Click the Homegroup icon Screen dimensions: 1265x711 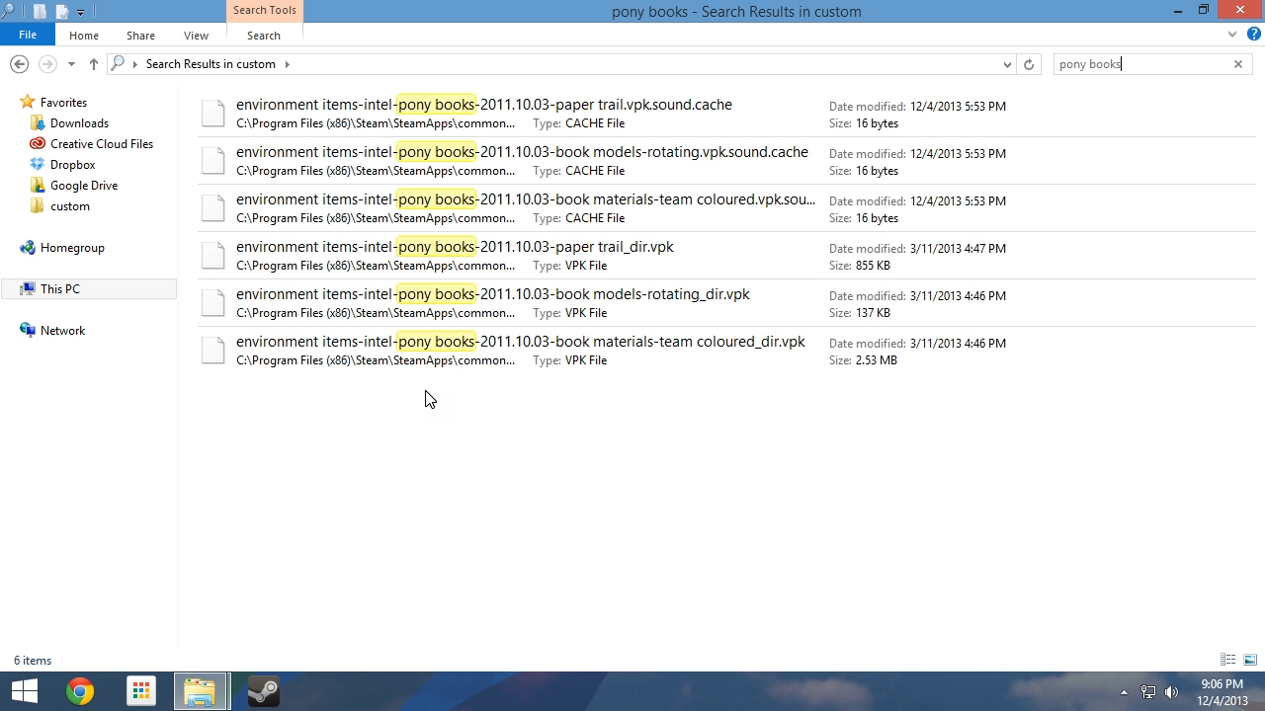[x=28, y=248]
